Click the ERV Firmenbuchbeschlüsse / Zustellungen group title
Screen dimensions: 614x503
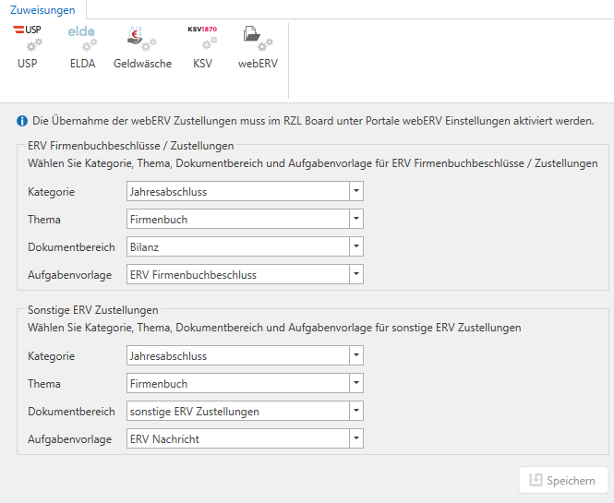tap(130, 145)
